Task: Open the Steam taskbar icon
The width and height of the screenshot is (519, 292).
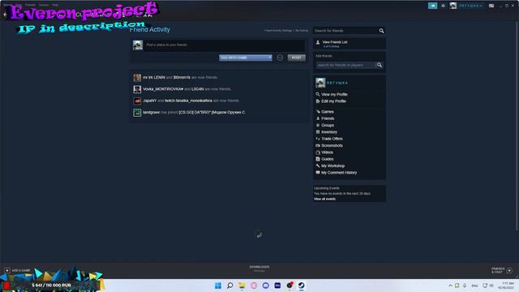Action: pyautogui.click(x=301, y=286)
